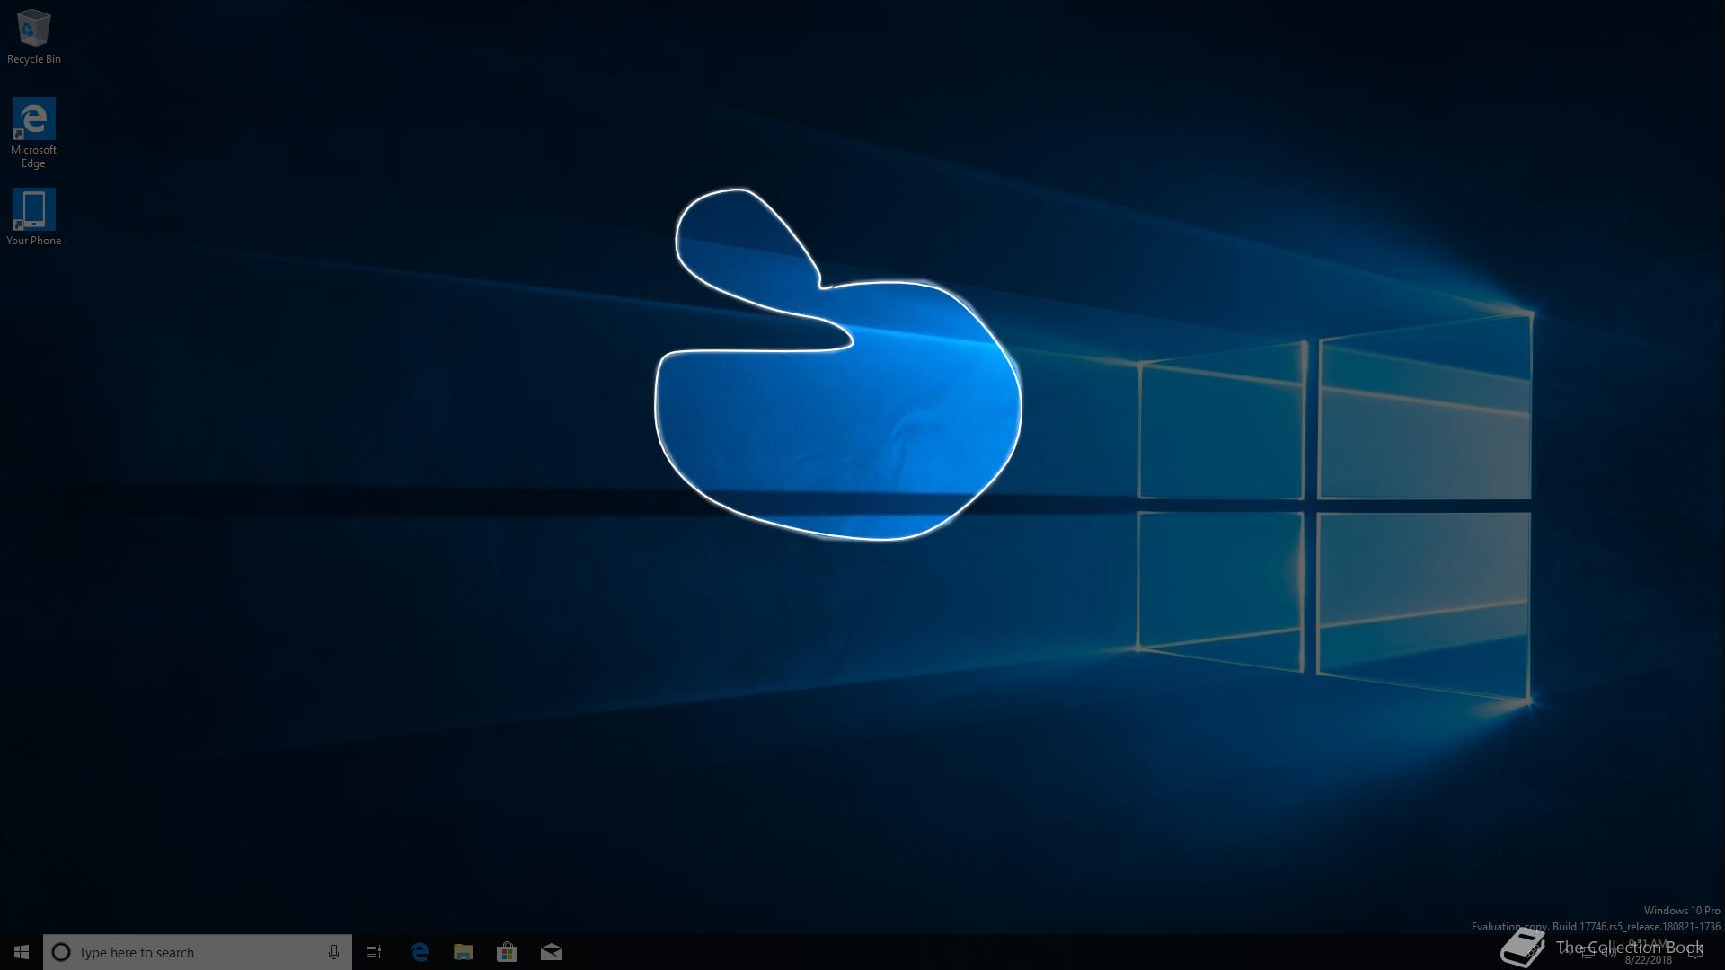The image size is (1725, 970).
Task: Open the Windows Start menu
Action: (x=22, y=952)
